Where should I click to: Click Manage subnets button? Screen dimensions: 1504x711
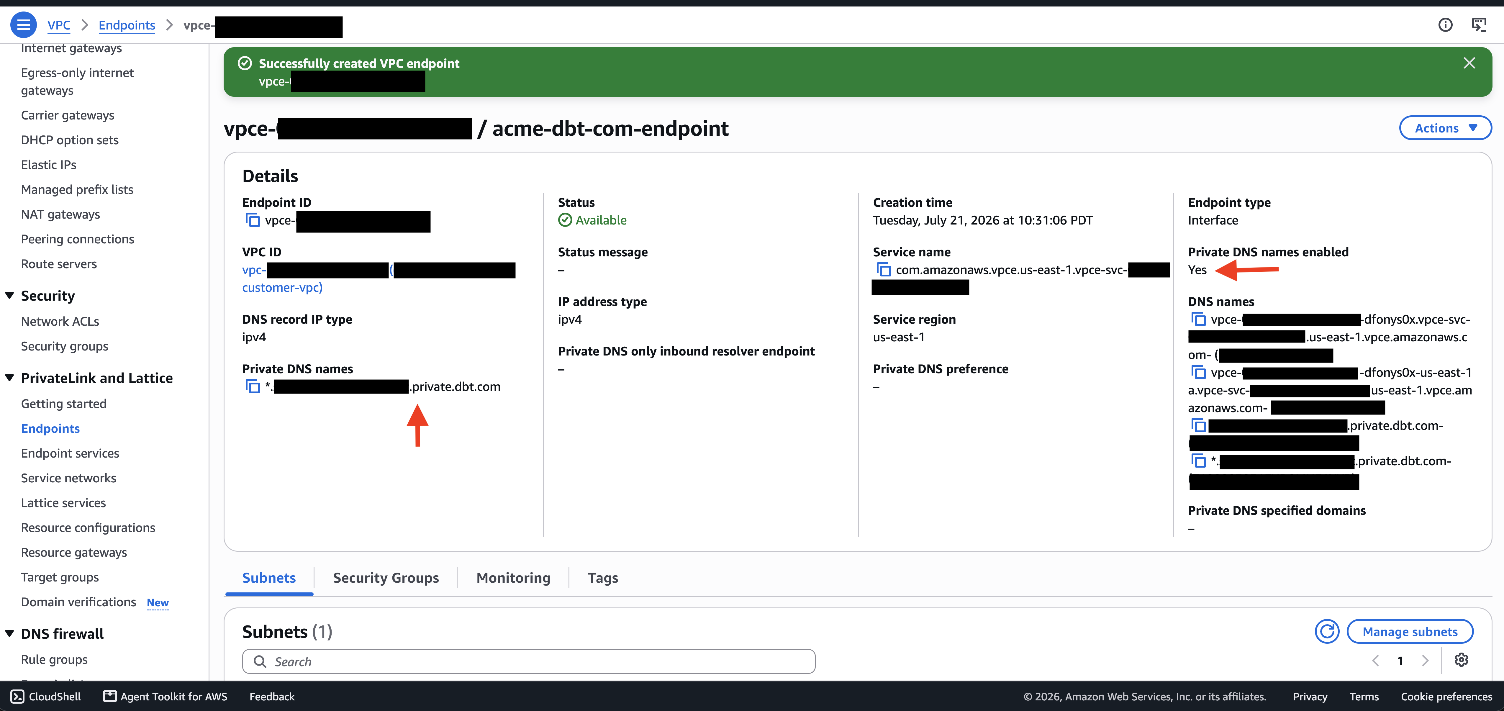pyautogui.click(x=1409, y=632)
